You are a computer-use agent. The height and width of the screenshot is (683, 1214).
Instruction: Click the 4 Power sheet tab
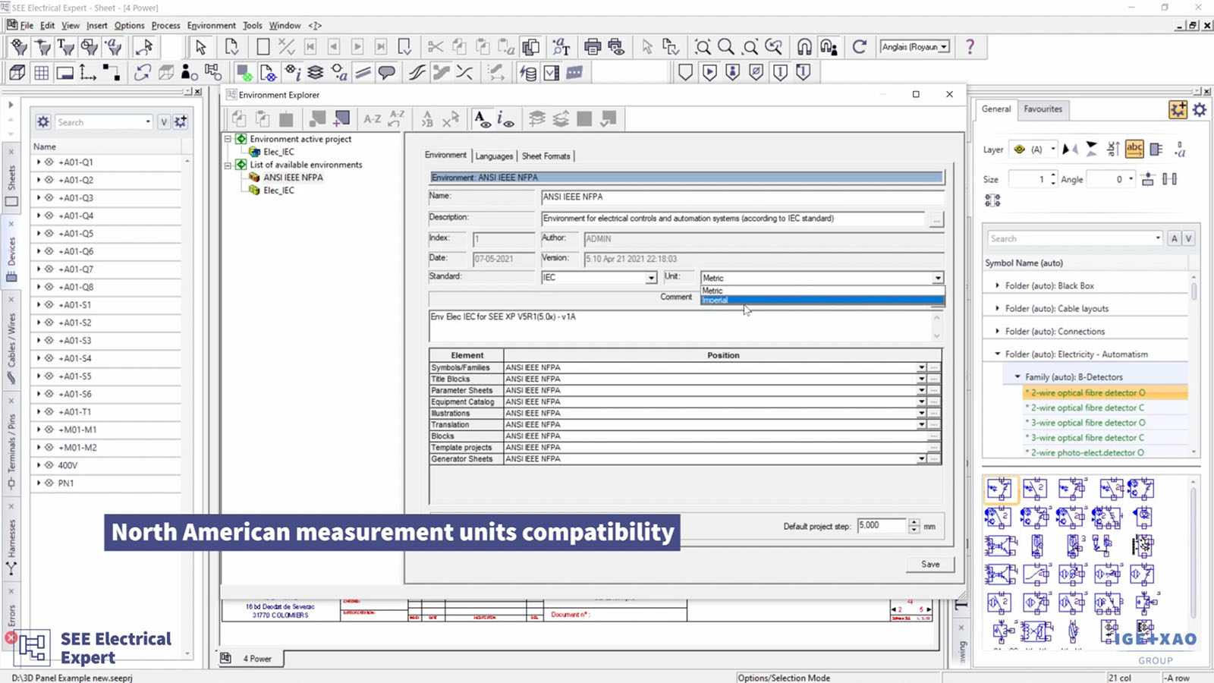pos(257,659)
